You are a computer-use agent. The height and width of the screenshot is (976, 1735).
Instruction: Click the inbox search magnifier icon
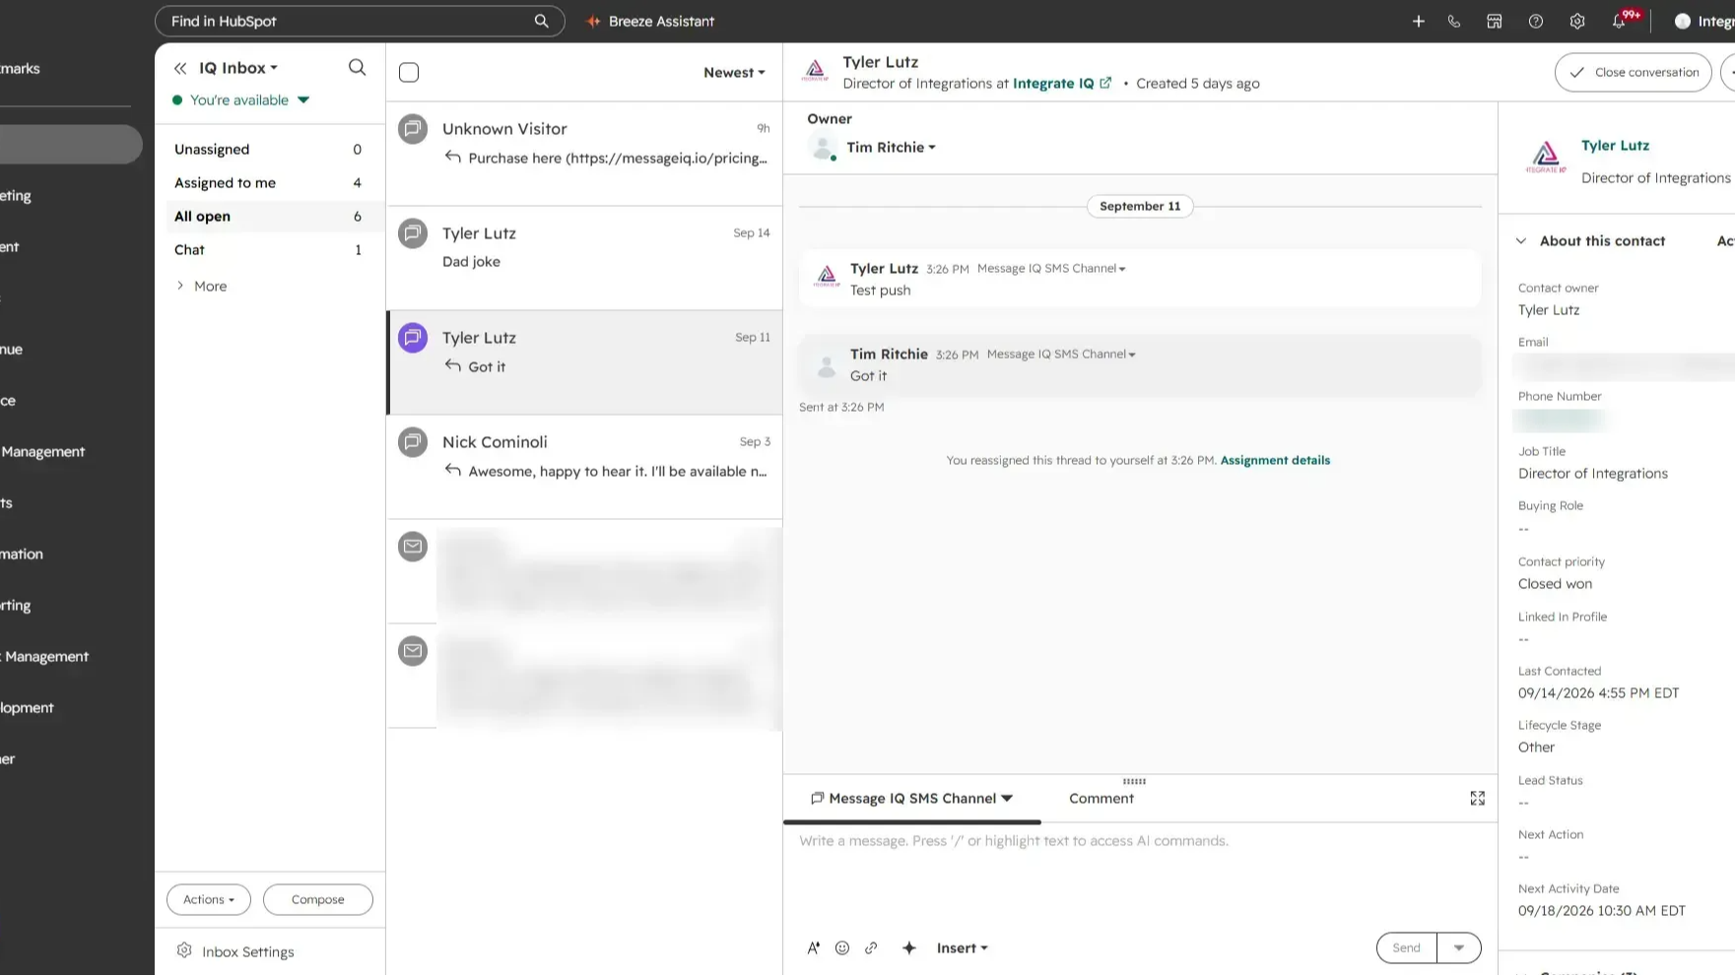[x=357, y=67]
